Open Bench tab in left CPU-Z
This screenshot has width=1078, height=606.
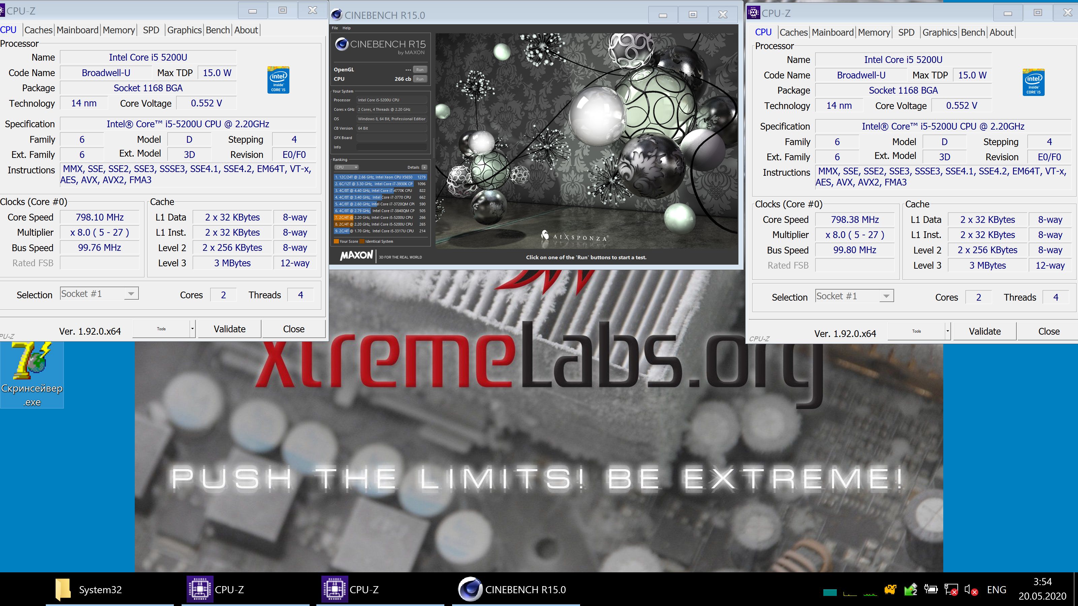point(218,30)
